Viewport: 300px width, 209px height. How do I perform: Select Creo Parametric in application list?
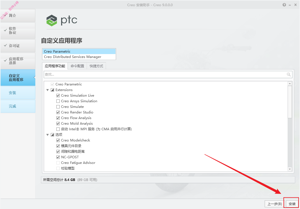click(79, 52)
